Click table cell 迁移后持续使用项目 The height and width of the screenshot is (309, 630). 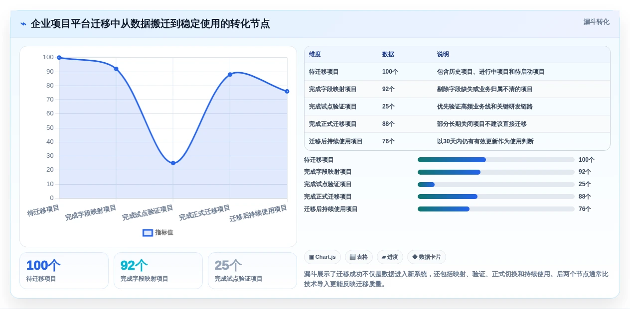coord(336,141)
